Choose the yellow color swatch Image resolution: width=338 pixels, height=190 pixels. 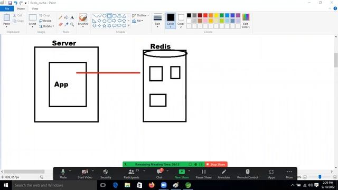click(216, 15)
